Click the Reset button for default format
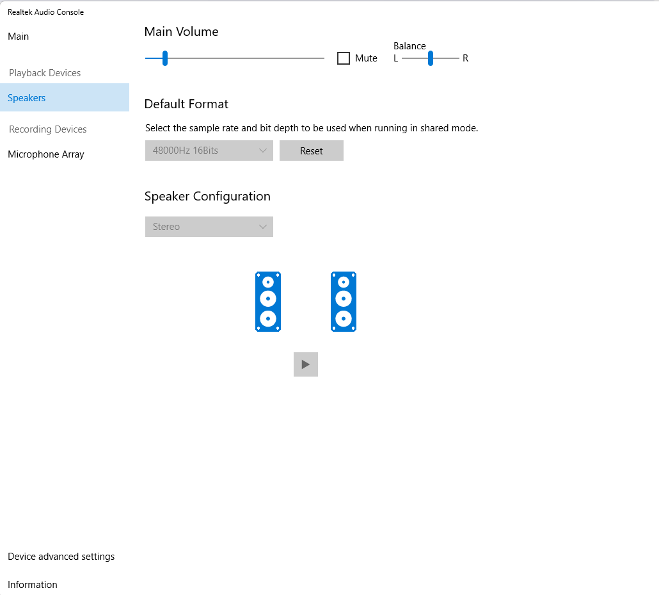The width and height of the screenshot is (659, 595). point(312,151)
